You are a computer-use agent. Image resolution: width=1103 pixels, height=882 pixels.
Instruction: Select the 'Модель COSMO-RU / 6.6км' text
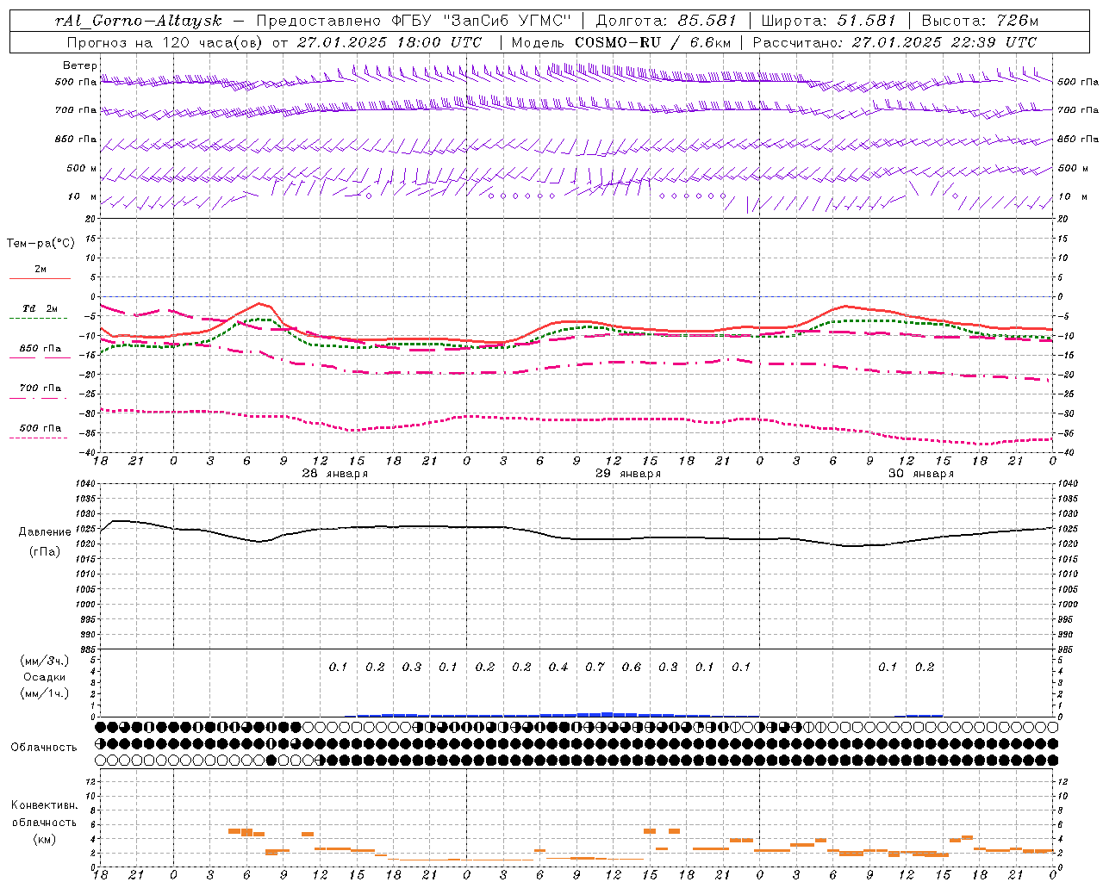pos(621,42)
